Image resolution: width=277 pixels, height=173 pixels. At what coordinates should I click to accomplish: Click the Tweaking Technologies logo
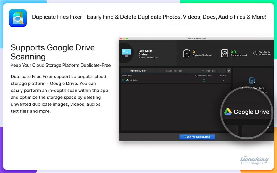click(254, 160)
